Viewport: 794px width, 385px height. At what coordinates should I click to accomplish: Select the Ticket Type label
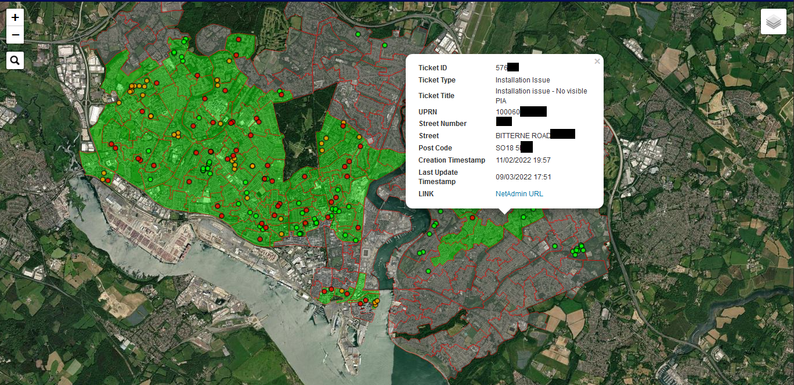point(437,80)
